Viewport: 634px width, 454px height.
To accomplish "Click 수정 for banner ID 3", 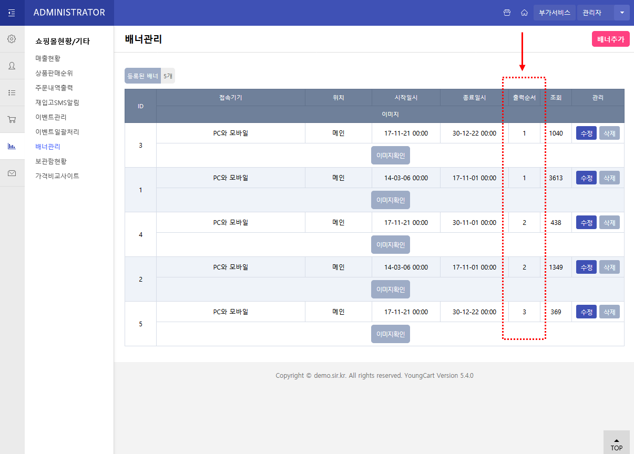I will (x=586, y=133).
